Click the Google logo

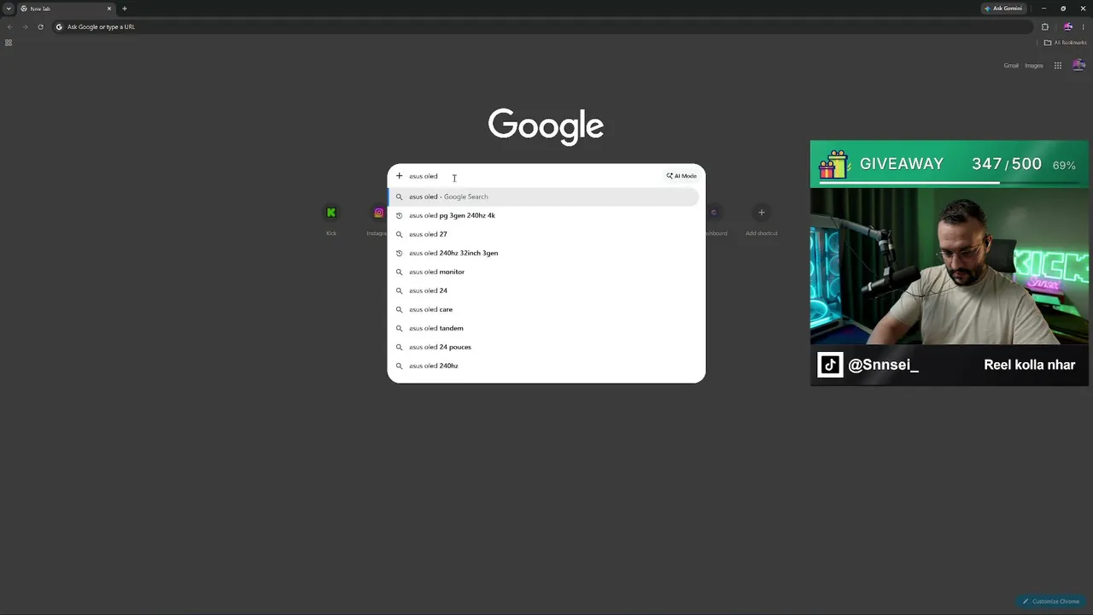[546, 126]
